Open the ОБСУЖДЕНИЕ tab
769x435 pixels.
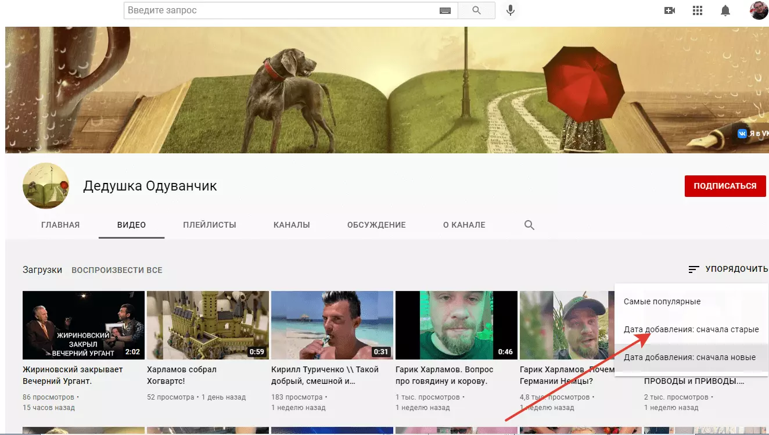pyautogui.click(x=376, y=225)
